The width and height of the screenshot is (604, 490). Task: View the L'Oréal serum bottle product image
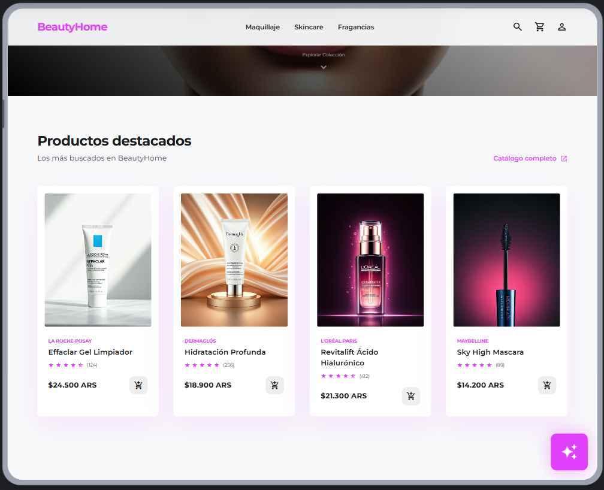[x=370, y=260]
